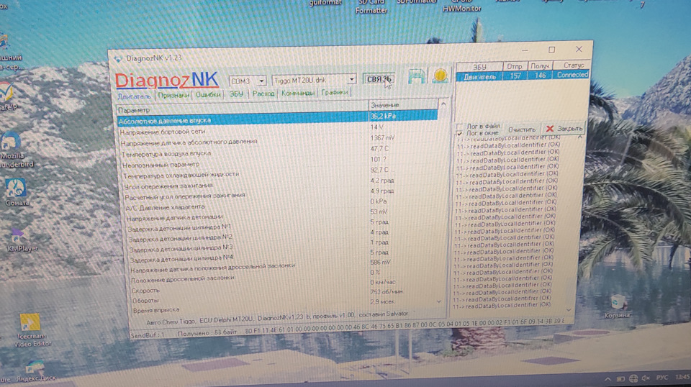Click the Значение column header
The height and width of the screenshot is (387, 691).
click(x=403, y=105)
